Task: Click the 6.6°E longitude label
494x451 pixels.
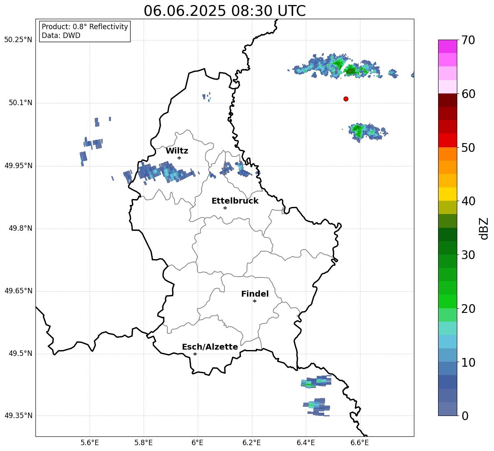Action: click(360, 443)
